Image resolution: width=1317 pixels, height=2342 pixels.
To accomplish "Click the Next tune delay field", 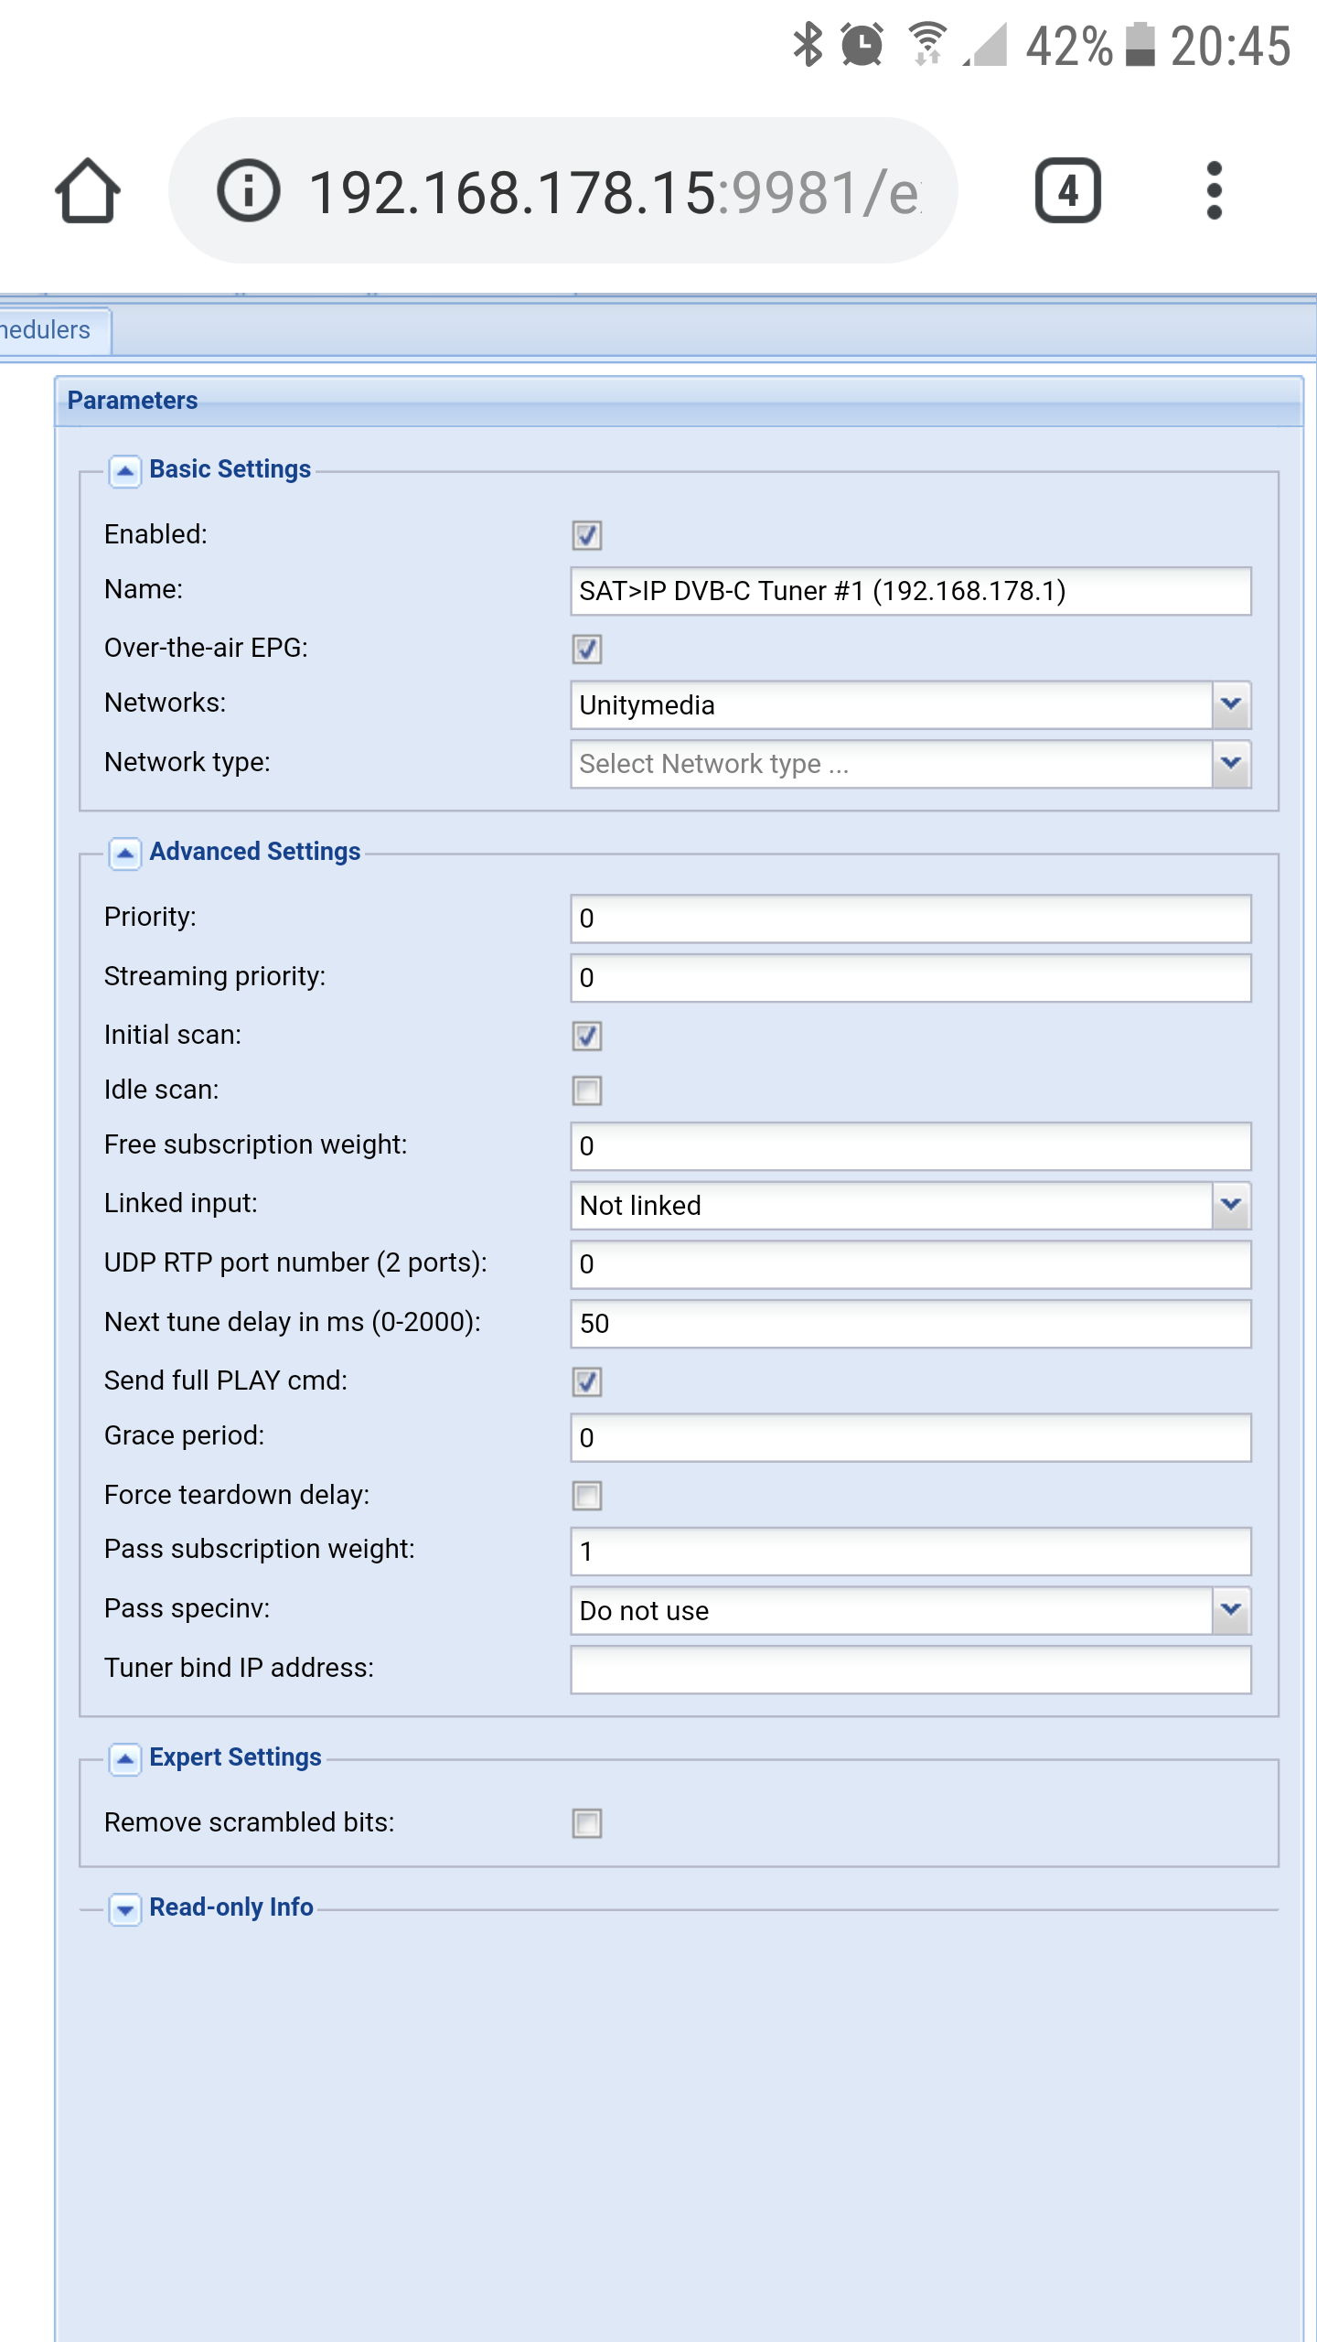I will [x=911, y=1324].
